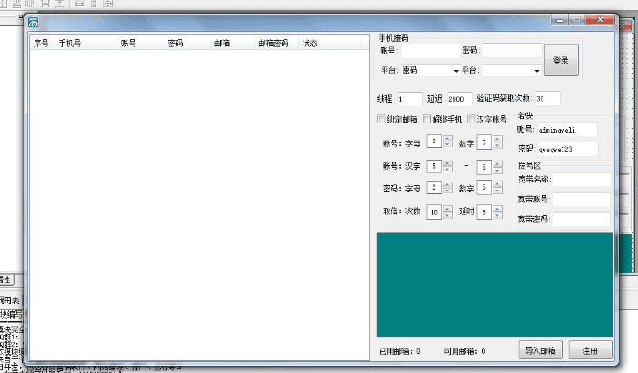The width and height of the screenshot is (638, 373).
Task: Click the 可用邮箱: 0 status text
Action: click(x=464, y=351)
